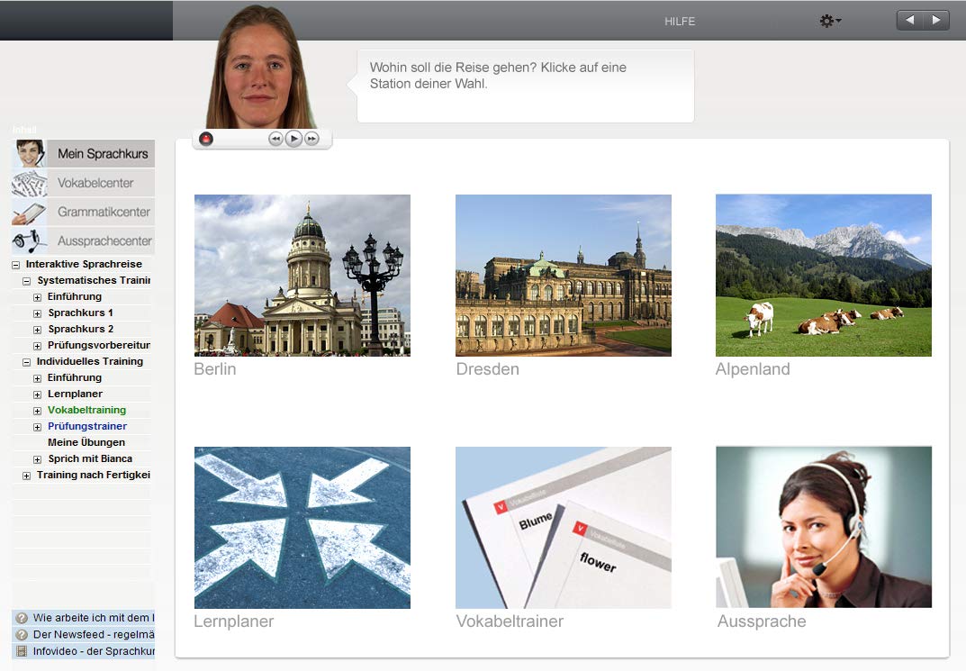Click the Mein Sprachkurs portrait icon

(x=30, y=153)
